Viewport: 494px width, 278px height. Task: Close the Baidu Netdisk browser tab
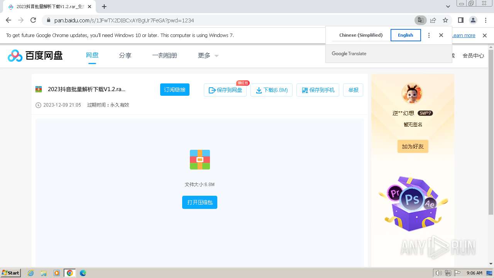tap(90, 7)
